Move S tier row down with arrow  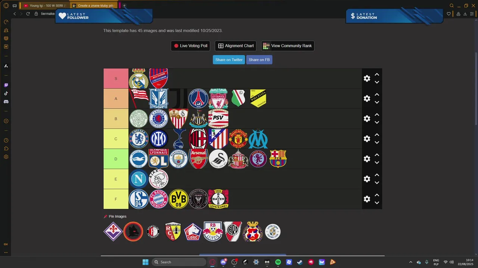(377, 82)
